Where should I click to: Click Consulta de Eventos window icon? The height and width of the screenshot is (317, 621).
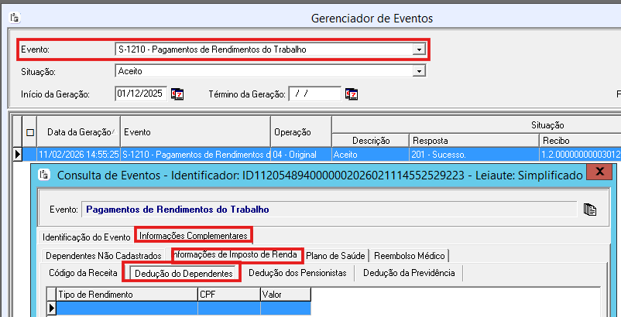coord(44,175)
